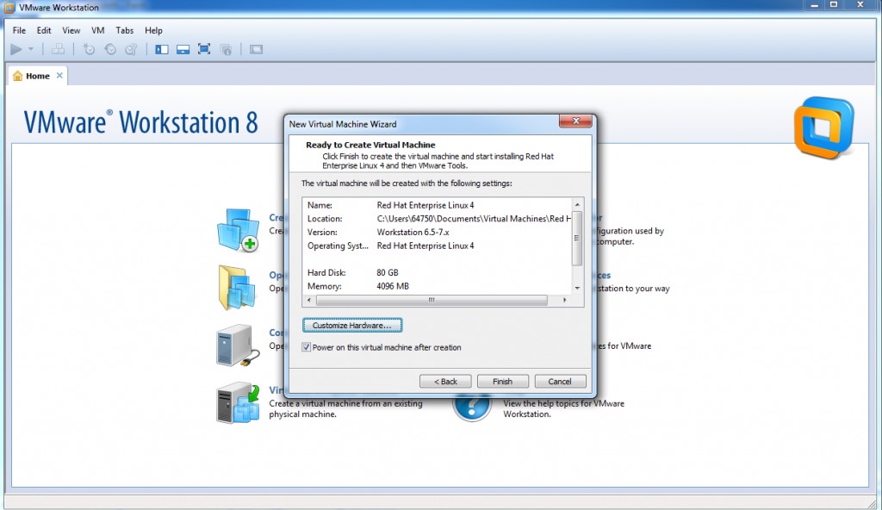Click the Open Virtual Machine folder icon

click(x=237, y=288)
